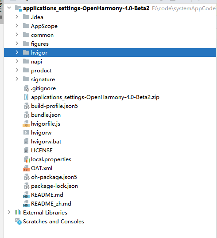Click the hvigorfile.js JavaScript file icon
This screenshot has width=217, height=238.
click(x=26, y=124)
